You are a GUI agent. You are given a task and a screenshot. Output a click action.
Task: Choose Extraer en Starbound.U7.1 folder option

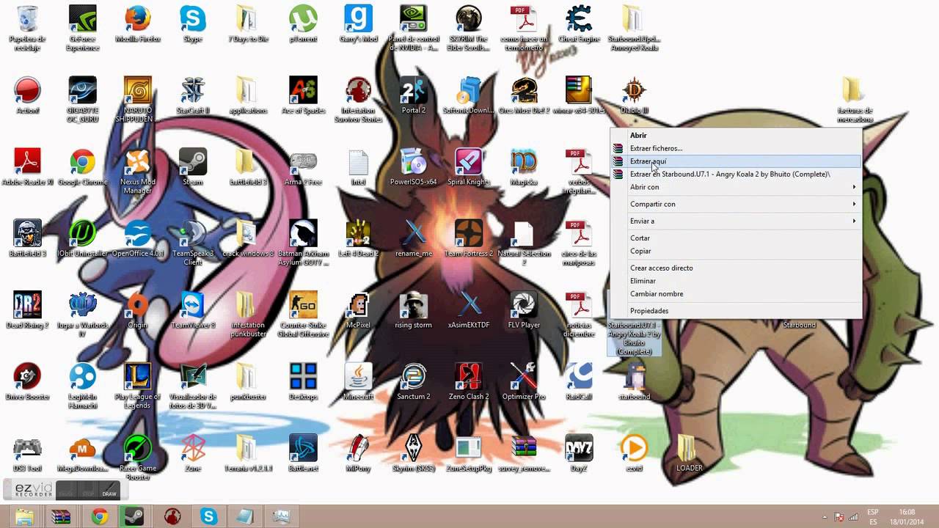pyautogui.click(x=736, y=174)
